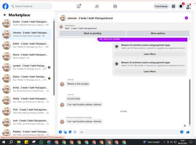Click the avatar beside 'Where is this located'
This screenshot has height=145, width=196.
pyautogui.click(x=62, y=84)
